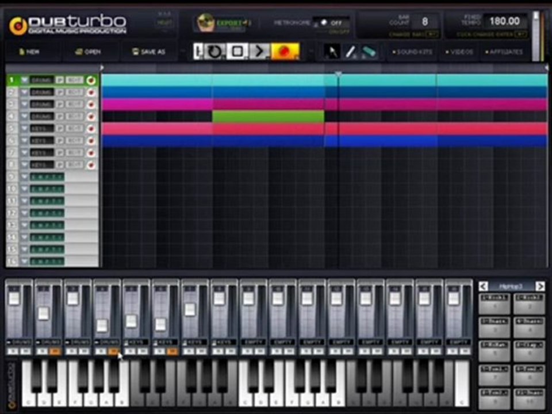Show the previous drum kit with left arrow
Screen dimensions: 552x414
tap(484, 286)
